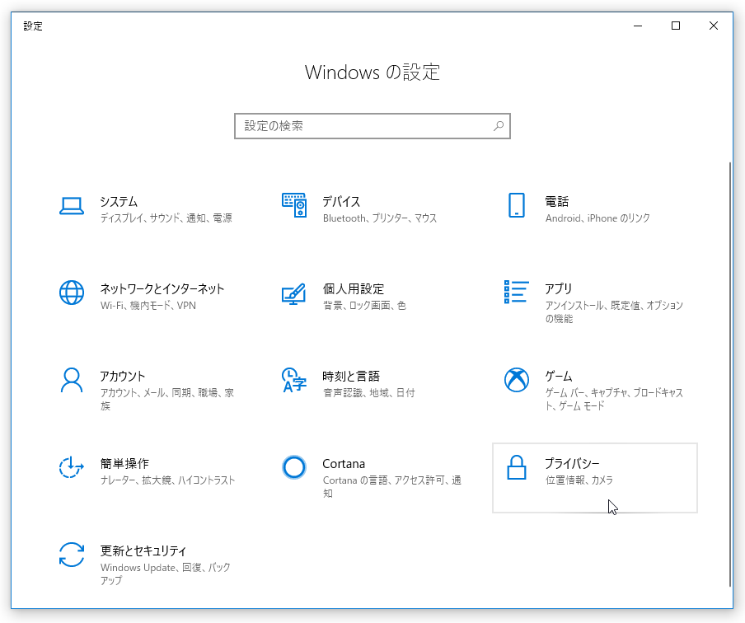This screenshot has width=745, height=623.
Task: Click the text アンインストール、既定値、オプションの機能
Action: (x=614, y=311)
